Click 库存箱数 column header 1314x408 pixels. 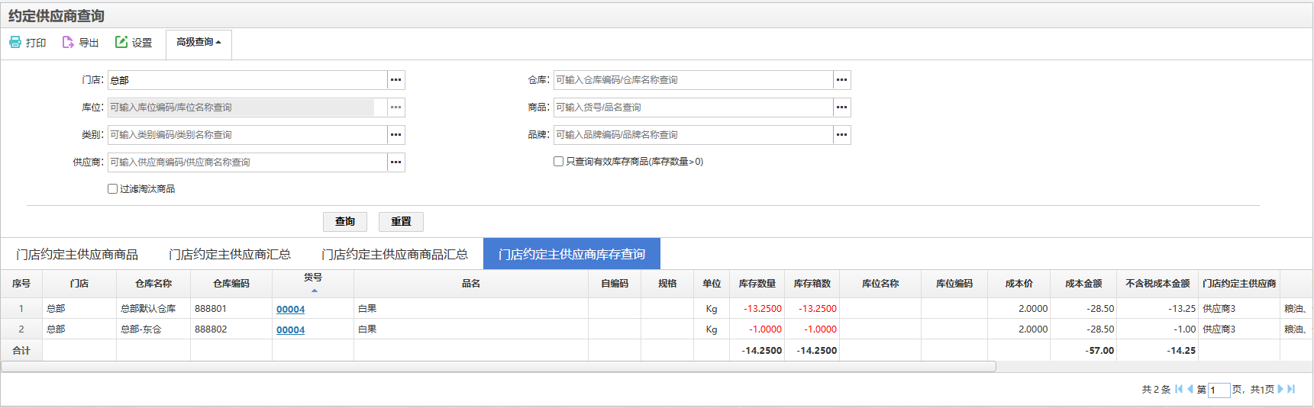click(x=812, y=284)
